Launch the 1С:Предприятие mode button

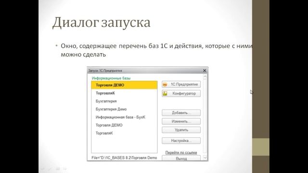(181, 85)
